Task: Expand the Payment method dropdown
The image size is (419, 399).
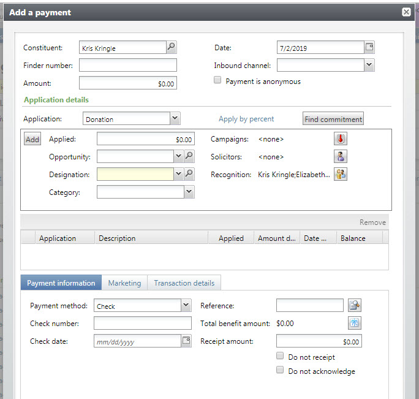Action: (186, 305)
